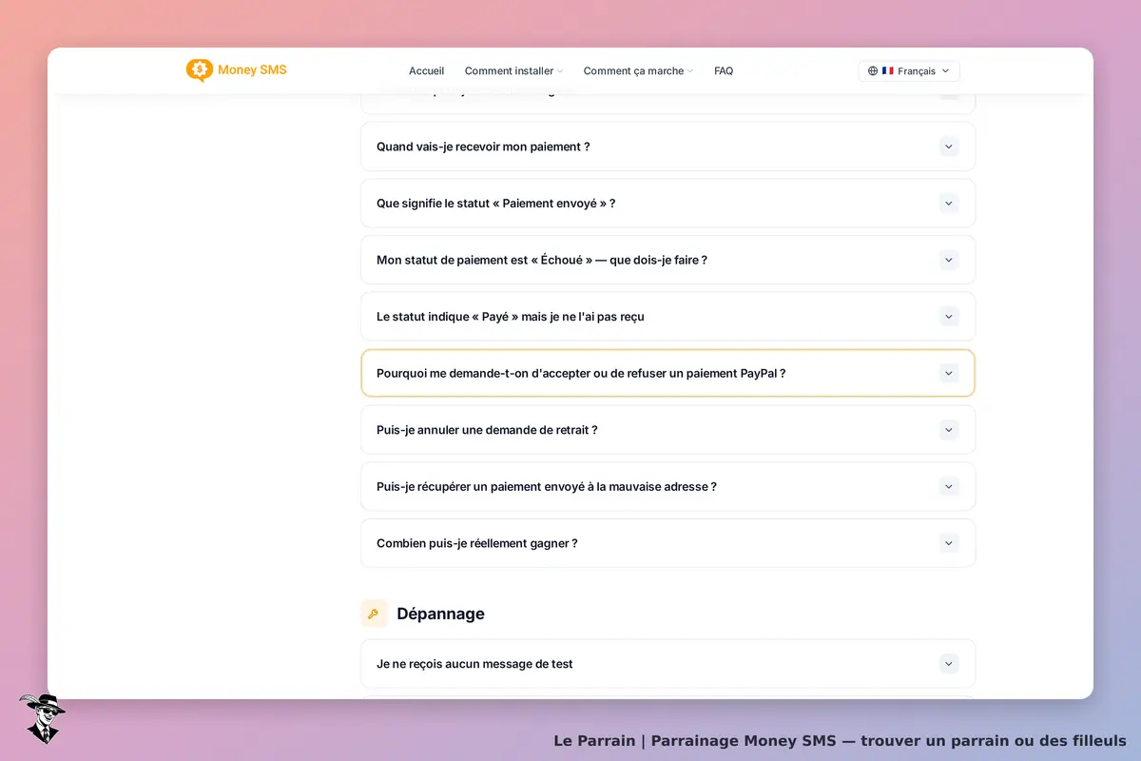Image resolution: width=1141 pixels, height=761 pixels.
Task: Expand chevron for annuler une demande de retrait
Action: [x=949, y=430]
